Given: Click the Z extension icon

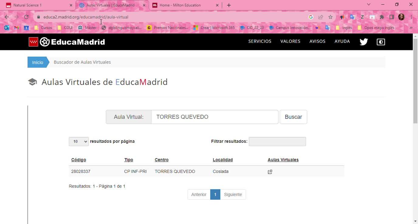Looking at the screenshot, I should pos(362,17).
